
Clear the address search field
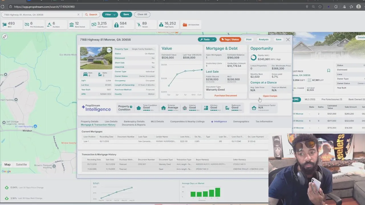(78, 15)
